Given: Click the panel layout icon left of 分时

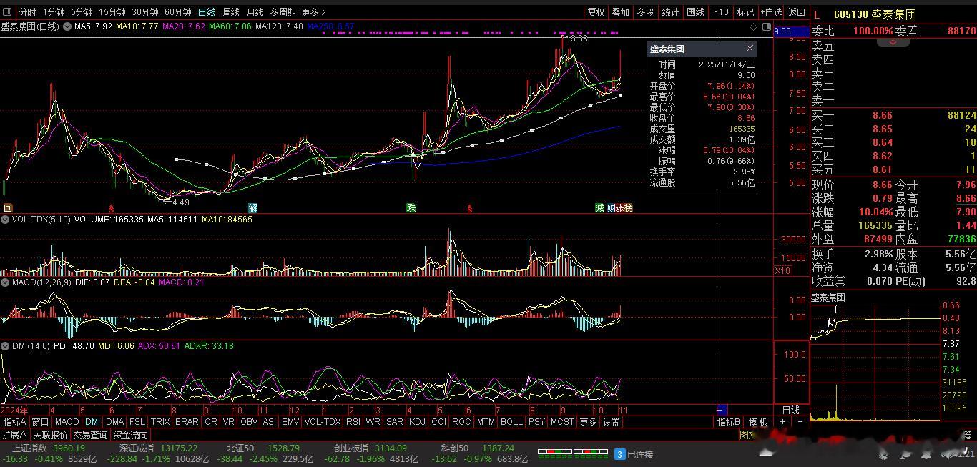Looking at the screenshot, I should (8, 12).
